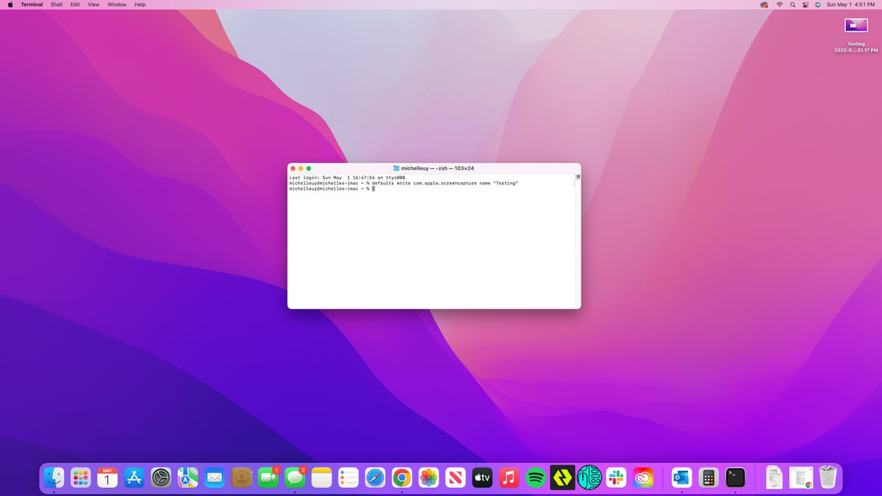Open Messages showing two unread notifications
This screenshot has width=882, height=496.
click(x=295, y=477)
